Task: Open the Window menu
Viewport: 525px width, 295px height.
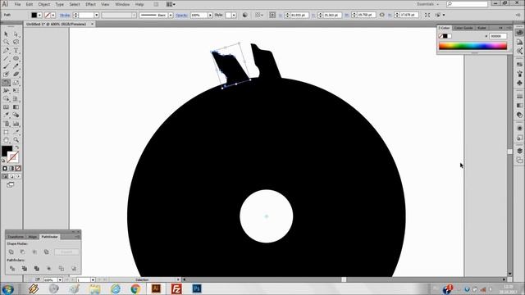Action: tap(122, 4)
